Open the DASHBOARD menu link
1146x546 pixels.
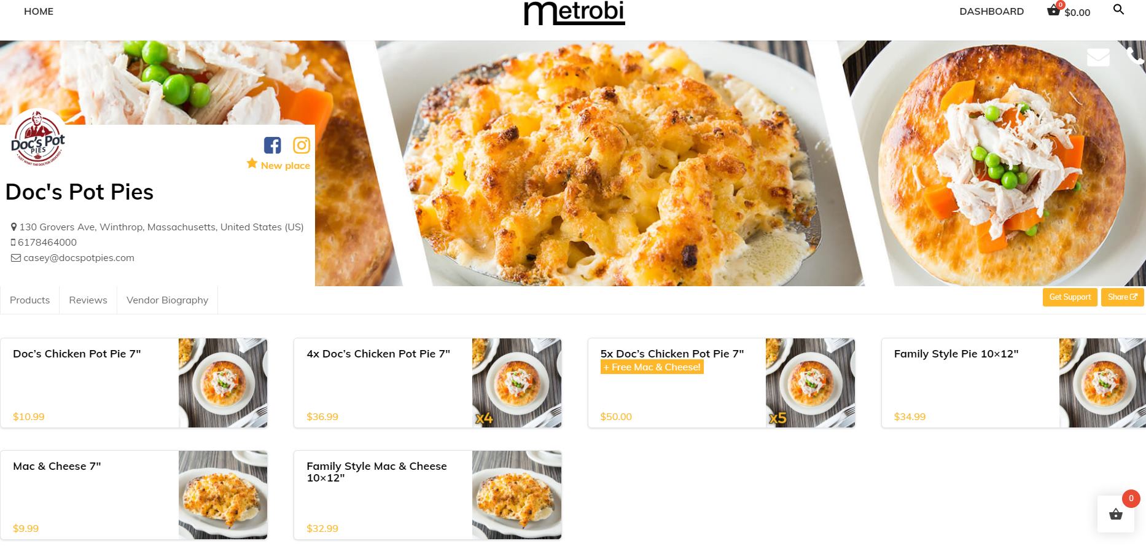991,11
